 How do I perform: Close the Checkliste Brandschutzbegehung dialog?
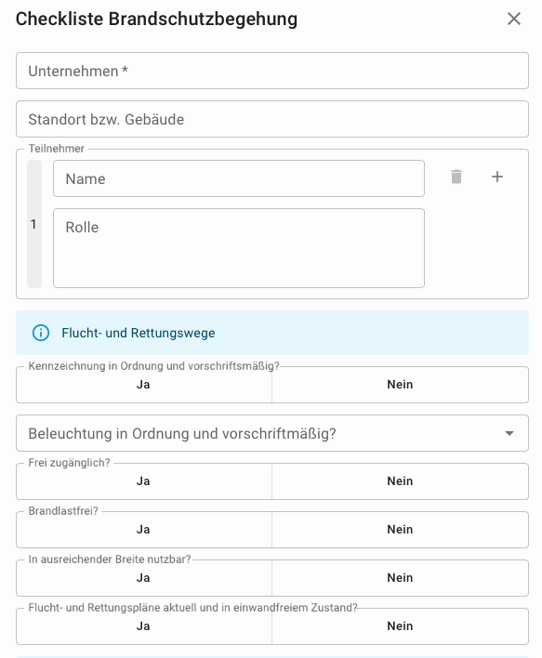click(x=514, y=19)
